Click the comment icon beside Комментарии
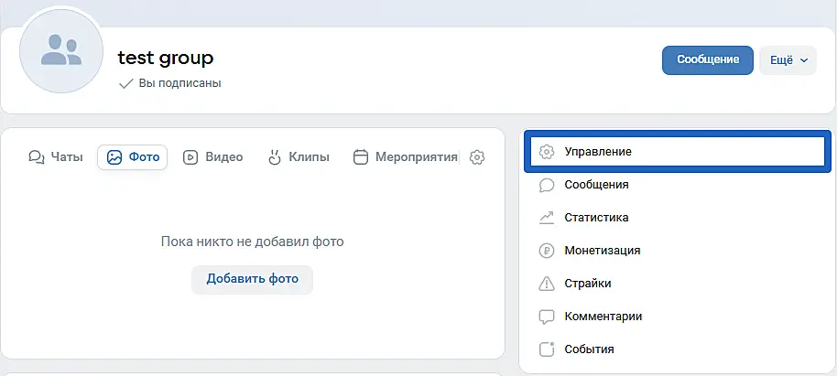 tap(547, 317)
